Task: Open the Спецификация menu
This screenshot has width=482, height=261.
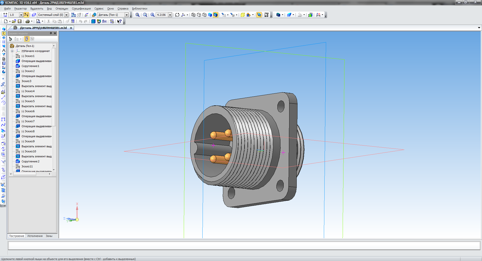Action: coord(81,9)
